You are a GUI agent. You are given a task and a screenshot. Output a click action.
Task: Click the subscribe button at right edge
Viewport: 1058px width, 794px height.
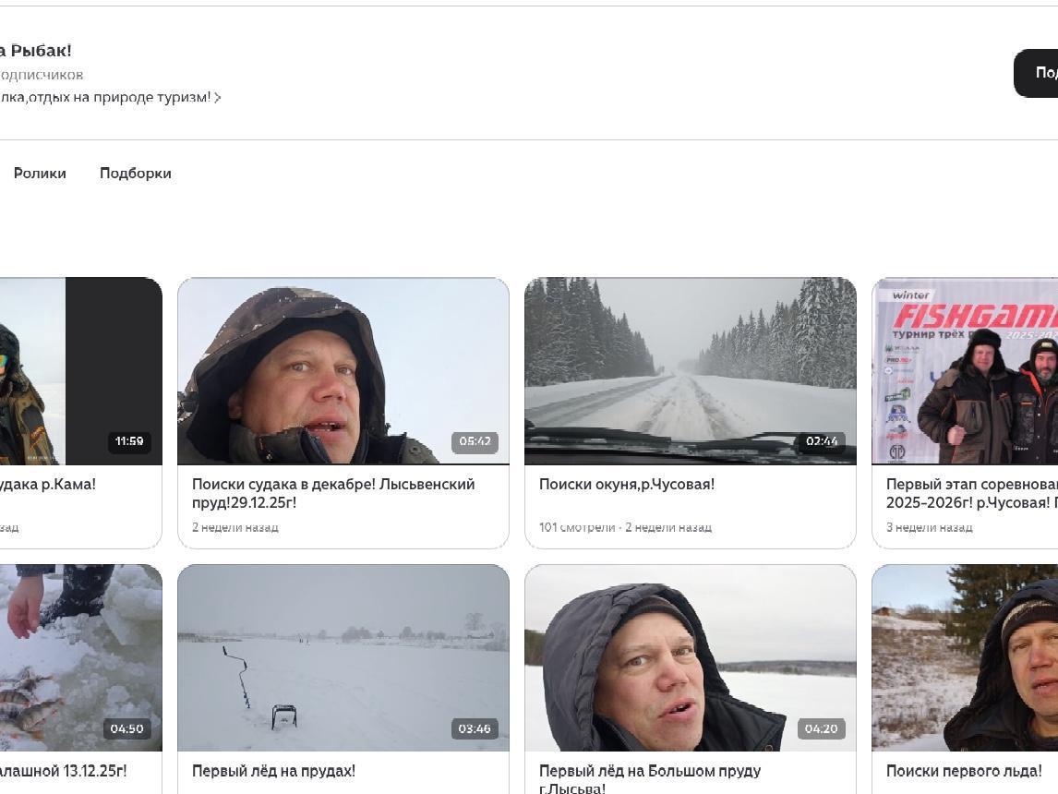click(x=1038, y=73)
